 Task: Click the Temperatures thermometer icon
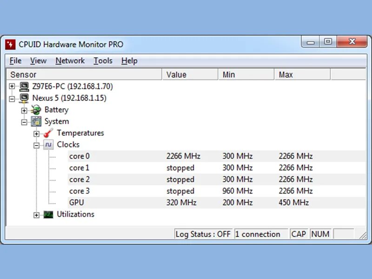coord(48,133)
